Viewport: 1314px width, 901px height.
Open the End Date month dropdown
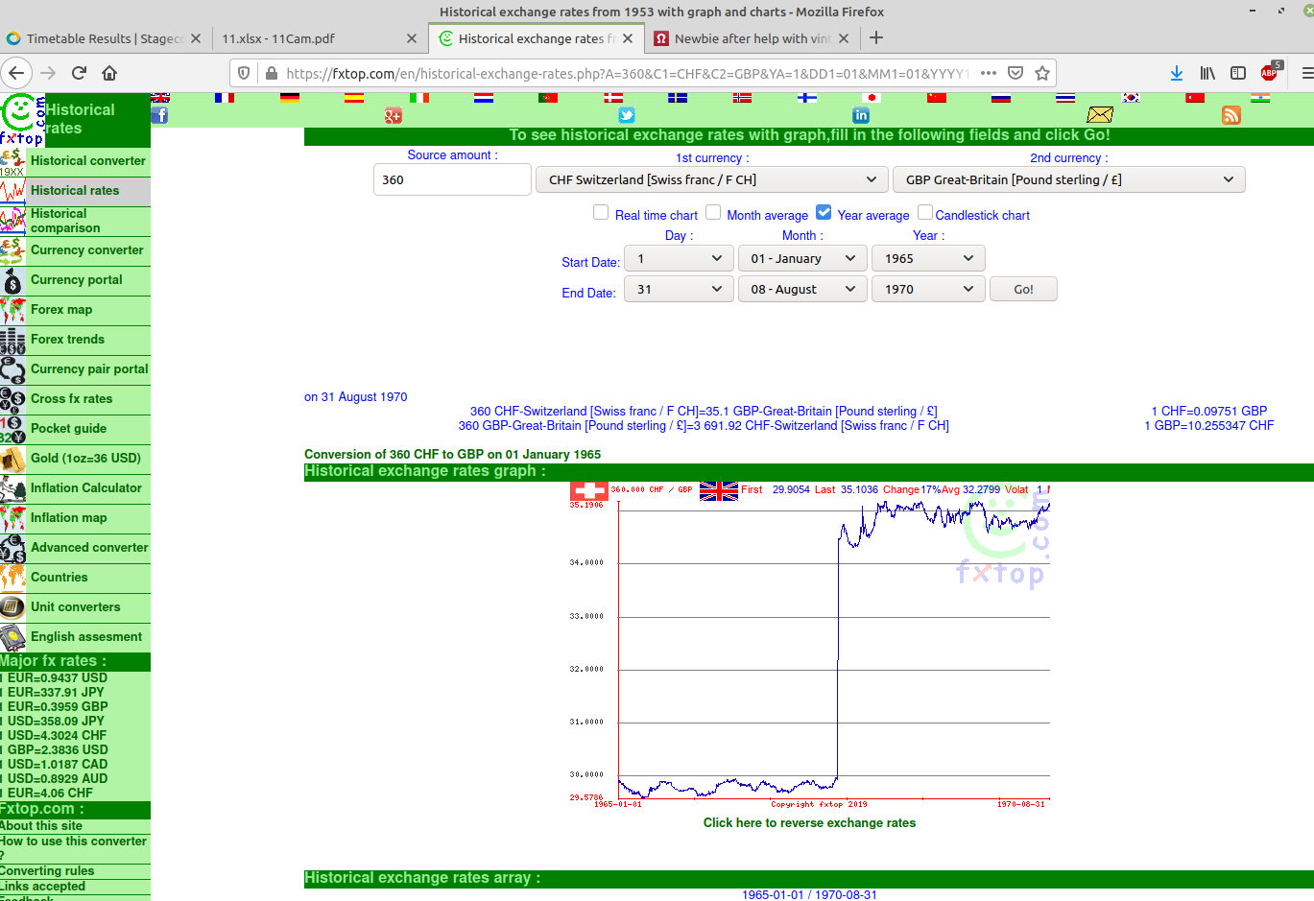pos(802,289)
